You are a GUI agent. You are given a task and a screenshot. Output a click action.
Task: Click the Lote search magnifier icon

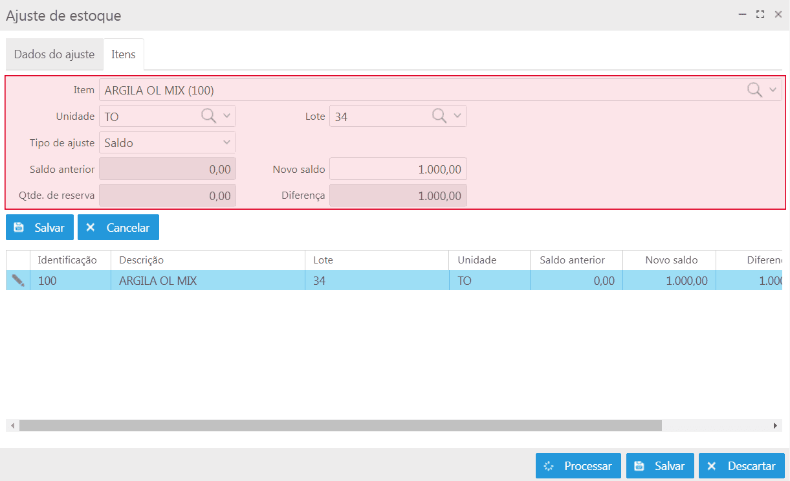439,116
